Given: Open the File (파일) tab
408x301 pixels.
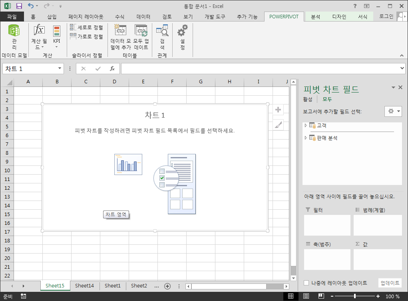Looking at the screenshot, I should (x=12, y=17).
